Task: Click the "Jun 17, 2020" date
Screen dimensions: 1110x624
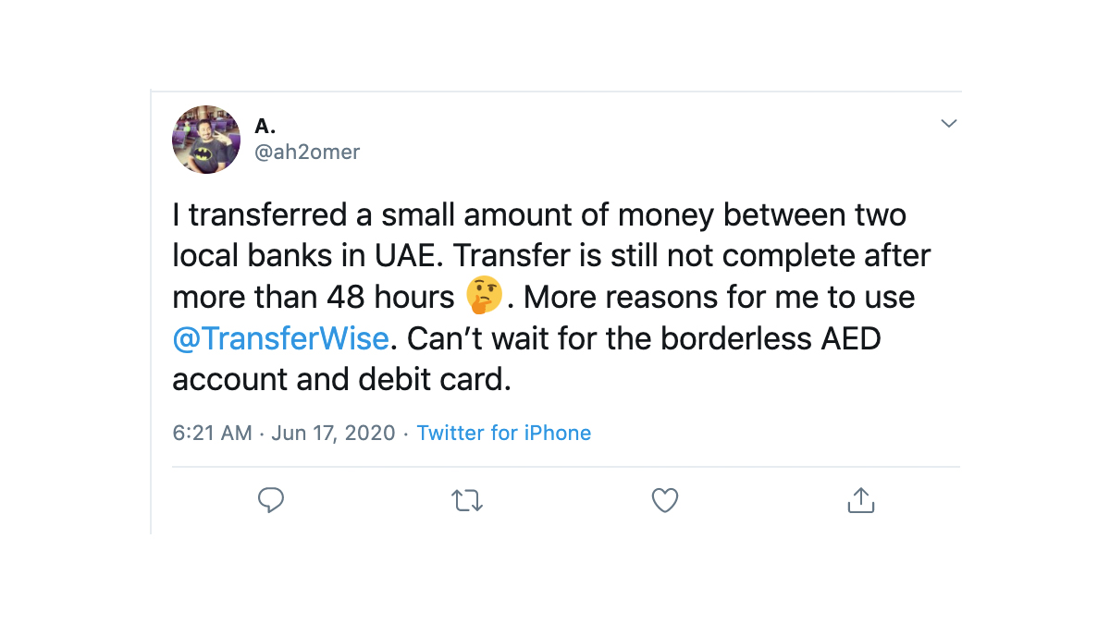Action: pos(333,433)
